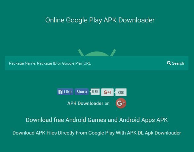Click the G+1 button

(107, 92)
